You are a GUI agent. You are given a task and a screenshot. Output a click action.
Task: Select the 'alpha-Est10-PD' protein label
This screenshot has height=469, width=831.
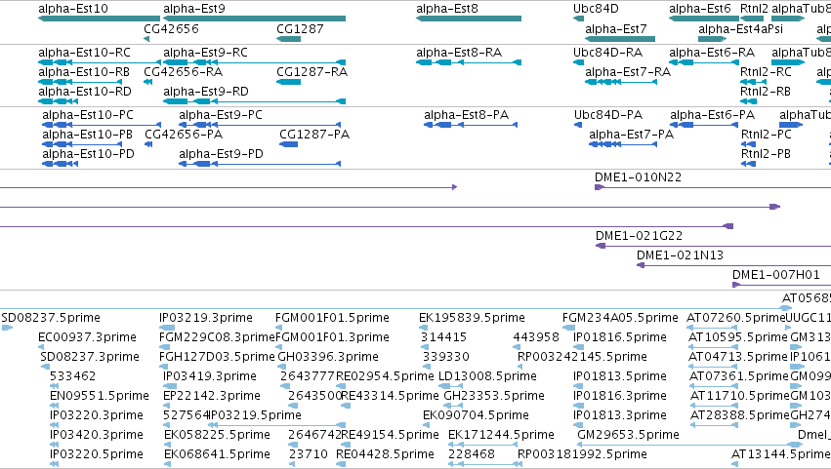(88, 154)
